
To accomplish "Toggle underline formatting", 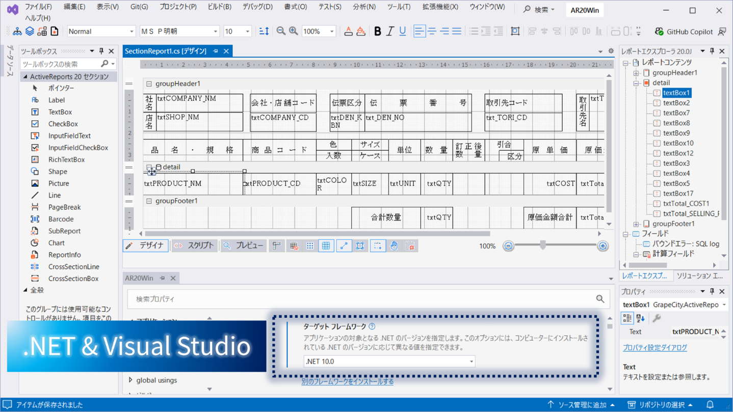I will pos(402,31).
